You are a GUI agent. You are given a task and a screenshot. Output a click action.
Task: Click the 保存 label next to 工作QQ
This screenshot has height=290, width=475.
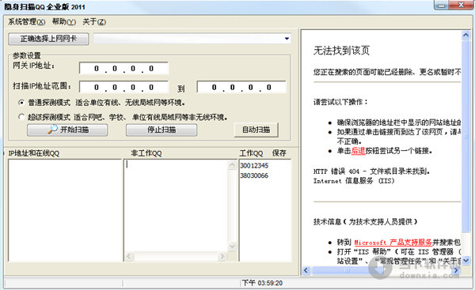(279, 153)
